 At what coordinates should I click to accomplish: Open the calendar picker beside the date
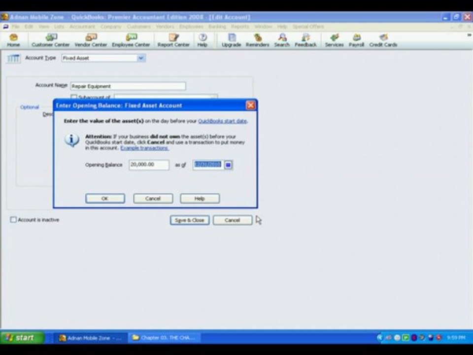tap(228, 165)
